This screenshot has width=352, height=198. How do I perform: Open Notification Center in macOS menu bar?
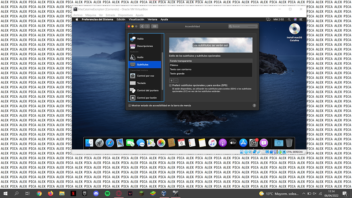coord(301,19)
